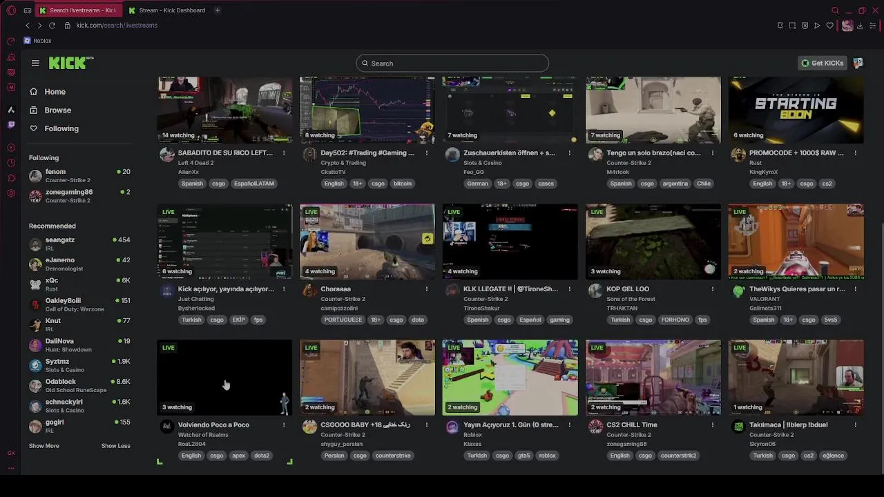The height and width of the screenshot is (497, 884).
Task: Click the bitcoin tag
Action: 402,184
